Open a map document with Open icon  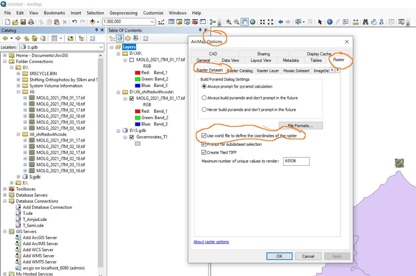pos(15,22)
